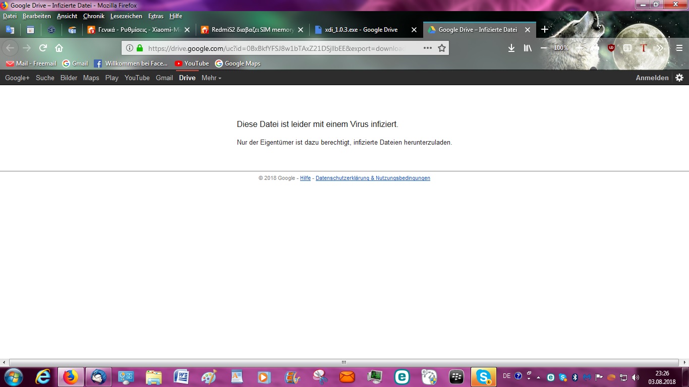Toggle the sidebar view icon

627,48
